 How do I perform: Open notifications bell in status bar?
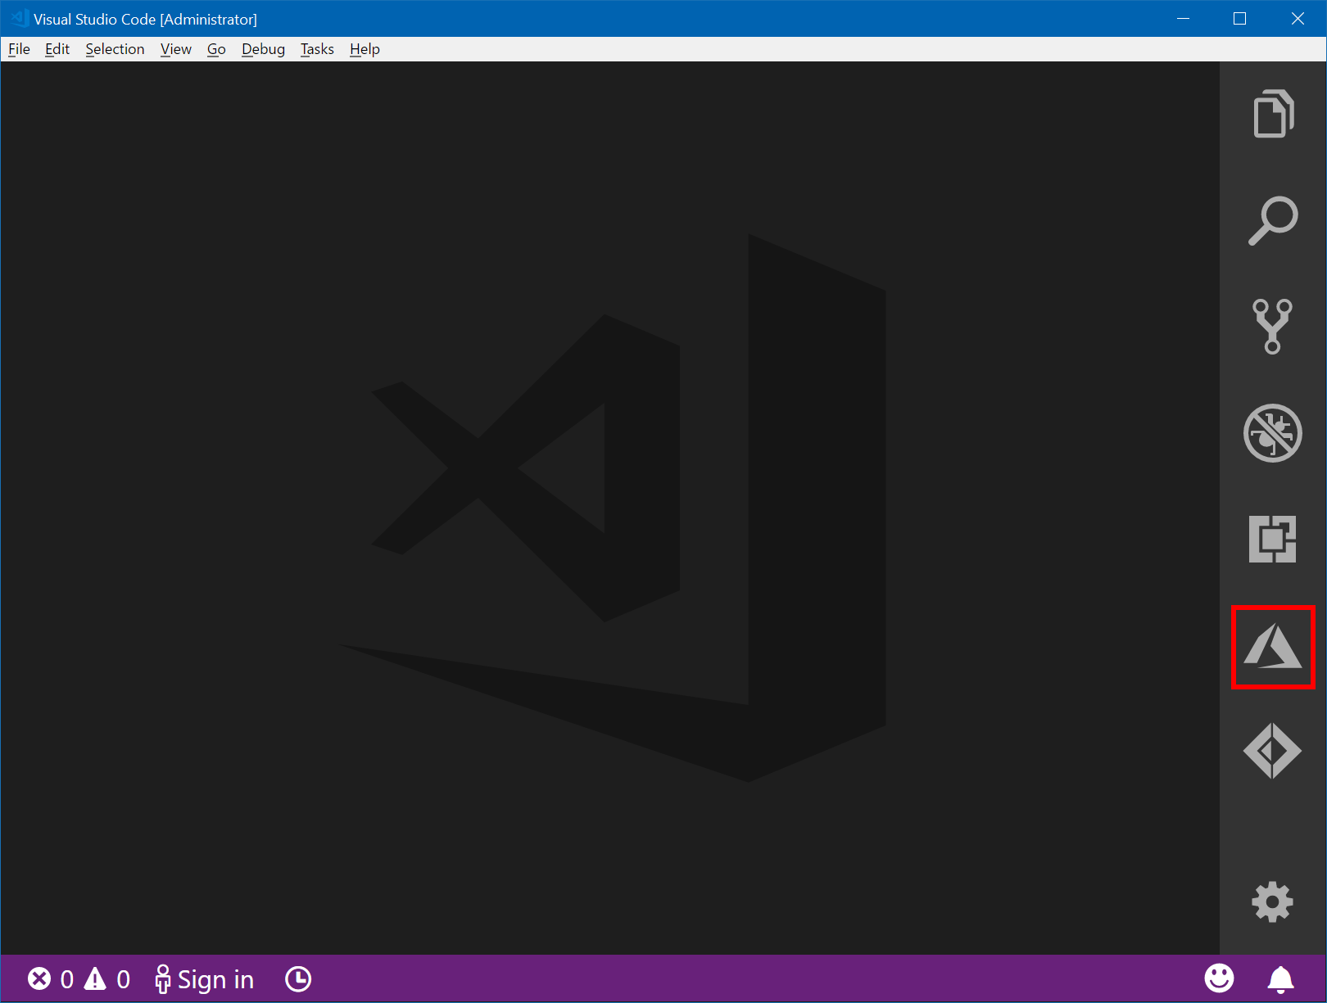click(x=1281, y=979)
